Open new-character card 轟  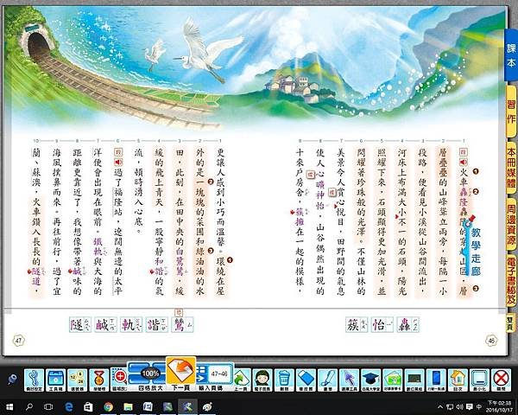click(x=408, y=325)
